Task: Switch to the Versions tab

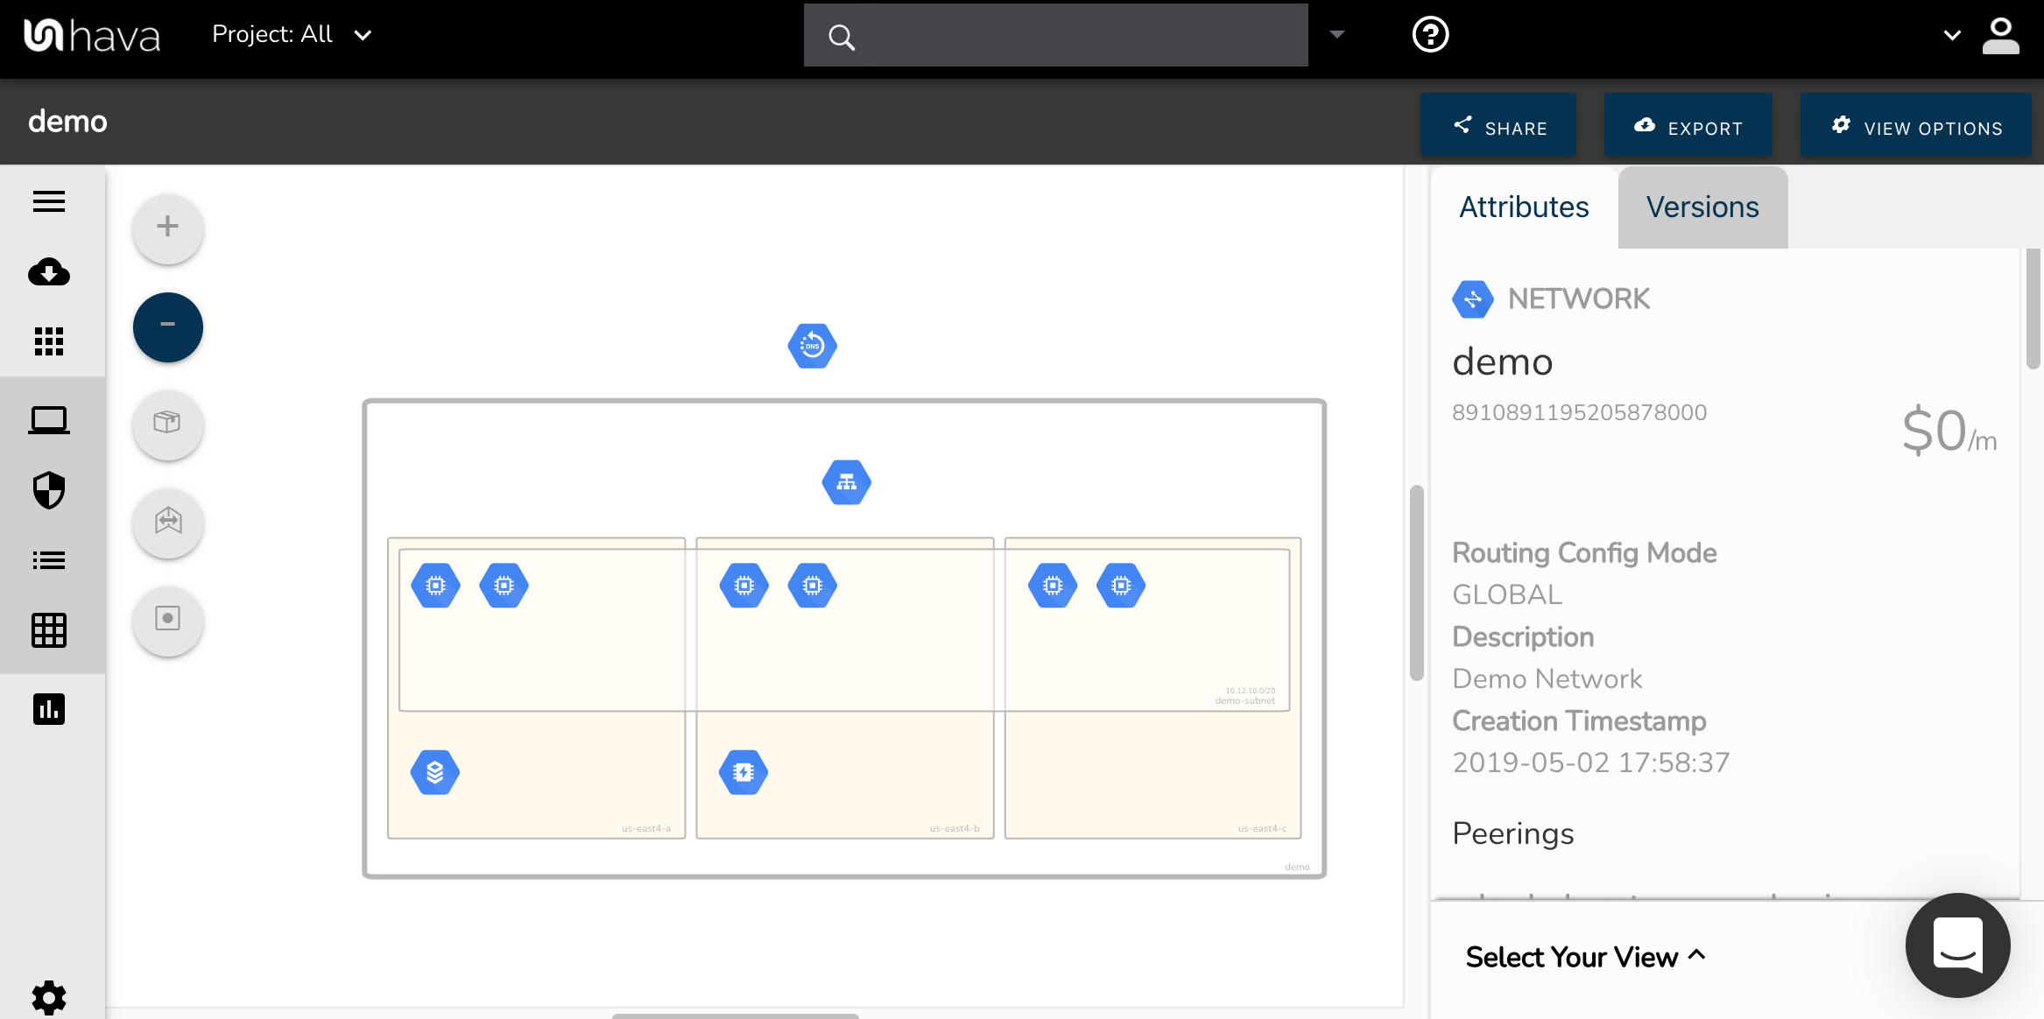Action: point(1702,207)
